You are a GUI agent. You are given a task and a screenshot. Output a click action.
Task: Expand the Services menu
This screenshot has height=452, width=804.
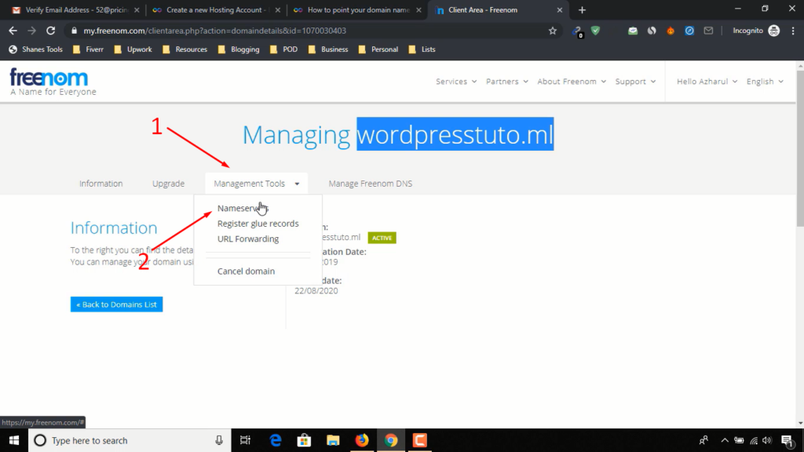click(456, 82)
